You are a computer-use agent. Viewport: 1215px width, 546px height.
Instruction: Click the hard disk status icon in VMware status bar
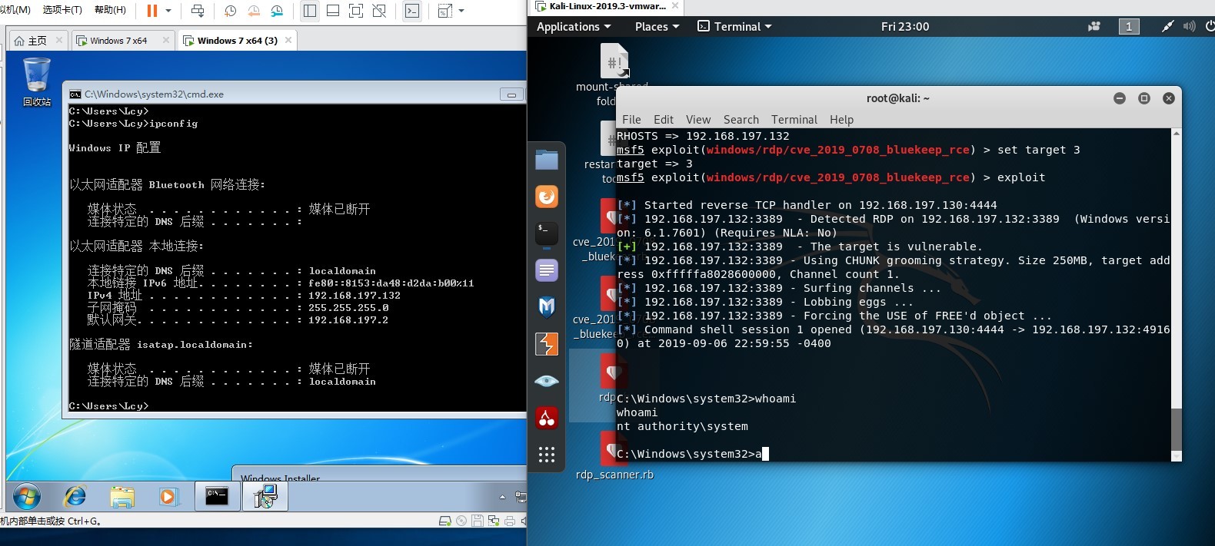point(444,521)
